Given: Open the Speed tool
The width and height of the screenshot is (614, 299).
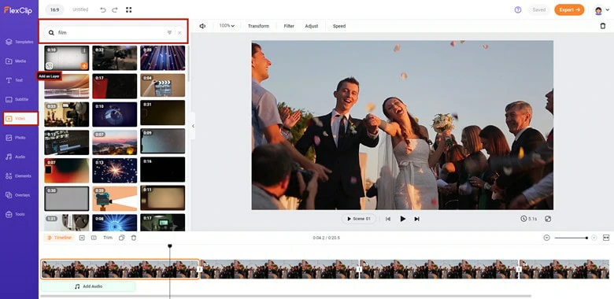Looking at the screenshot, I should [339, 26].
